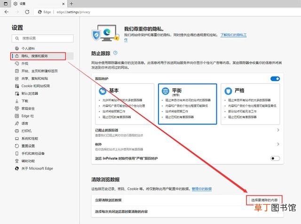Close the 设置 tab

pos(63,4)
